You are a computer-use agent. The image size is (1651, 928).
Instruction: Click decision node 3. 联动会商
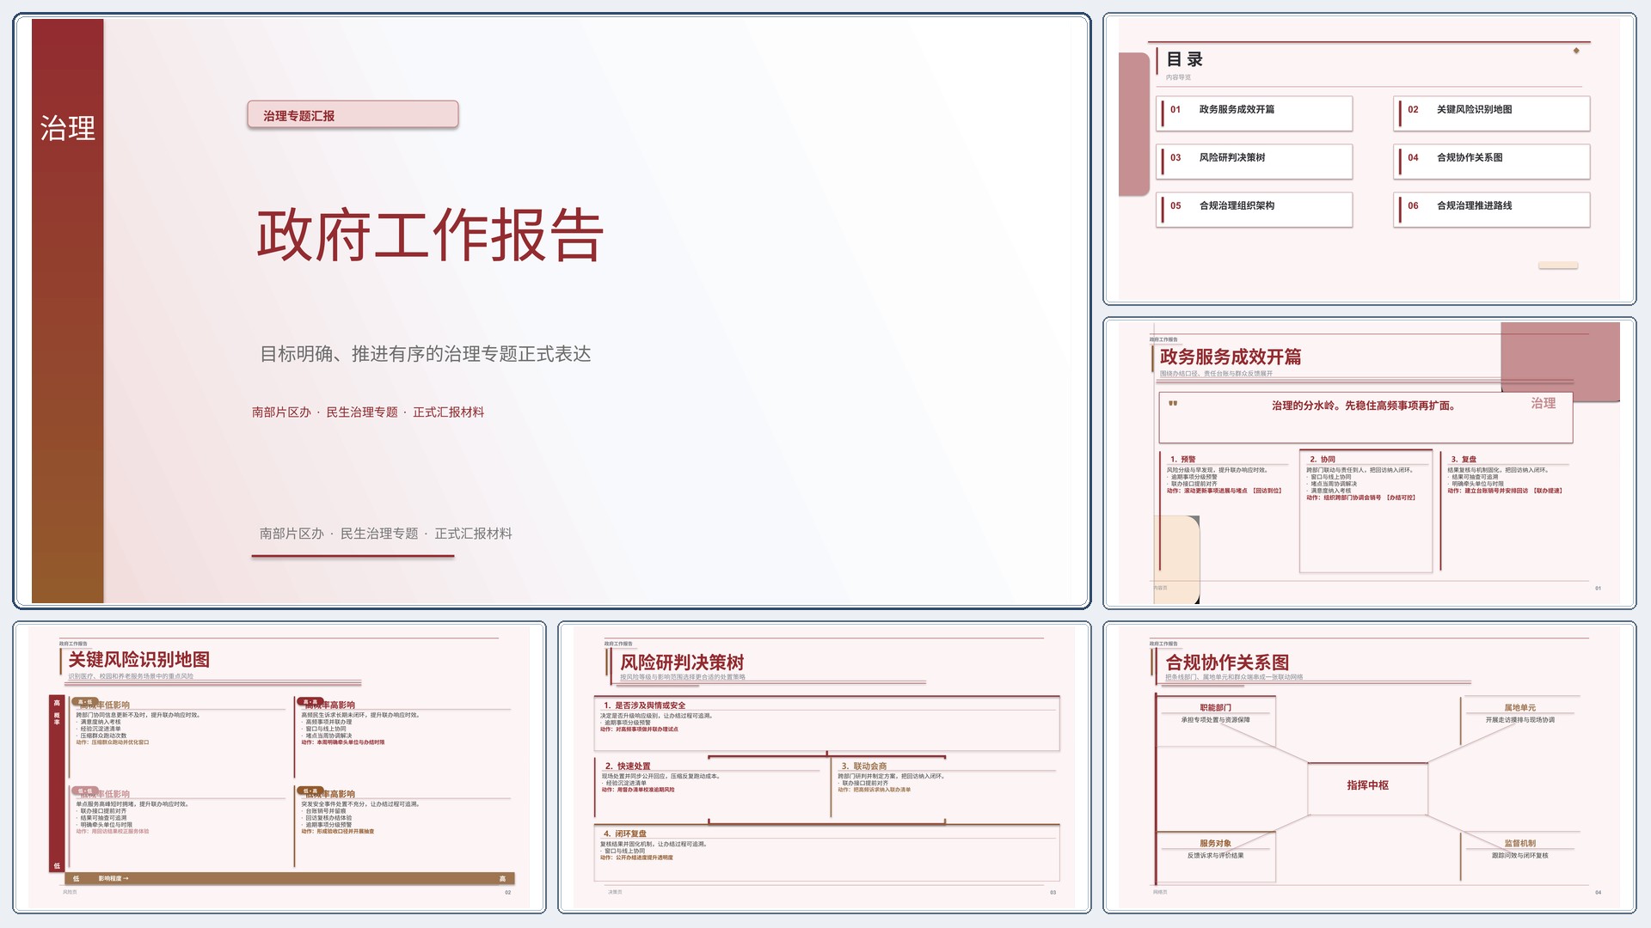pyautogui.click(x=864, y=766)
